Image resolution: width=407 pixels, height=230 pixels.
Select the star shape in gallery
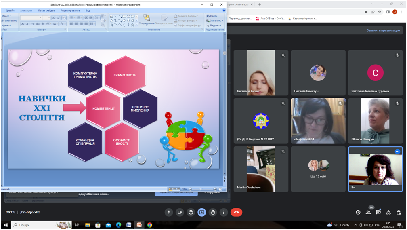pos(132,25)
